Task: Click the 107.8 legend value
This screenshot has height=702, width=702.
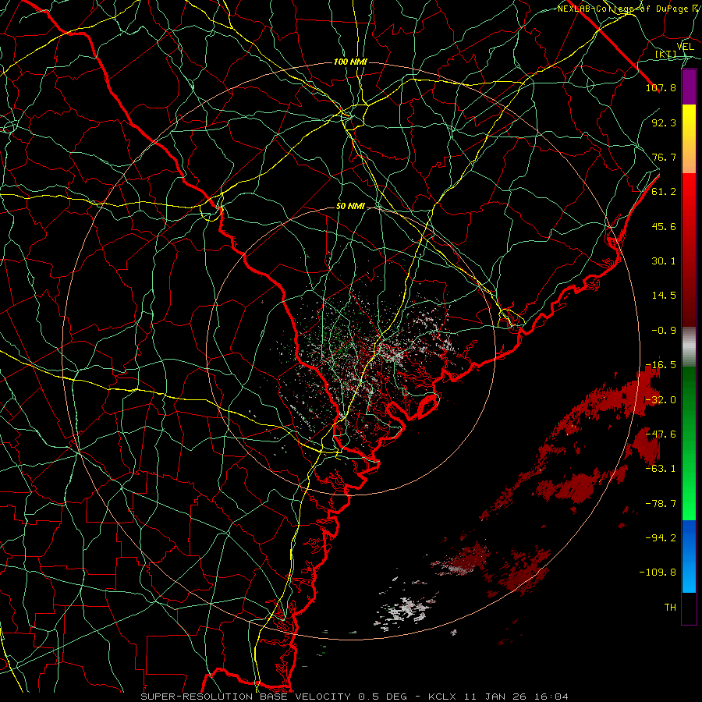Action: pyautogui.click(x=661, y=87)
